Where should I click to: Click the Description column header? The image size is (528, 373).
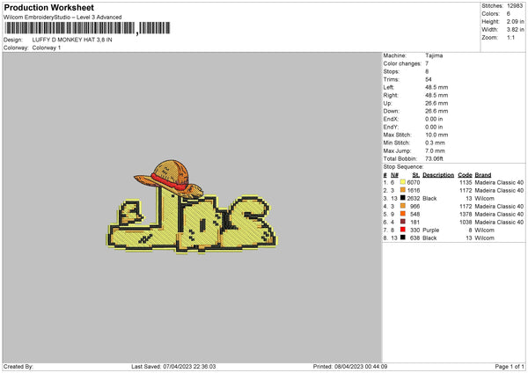438,175
